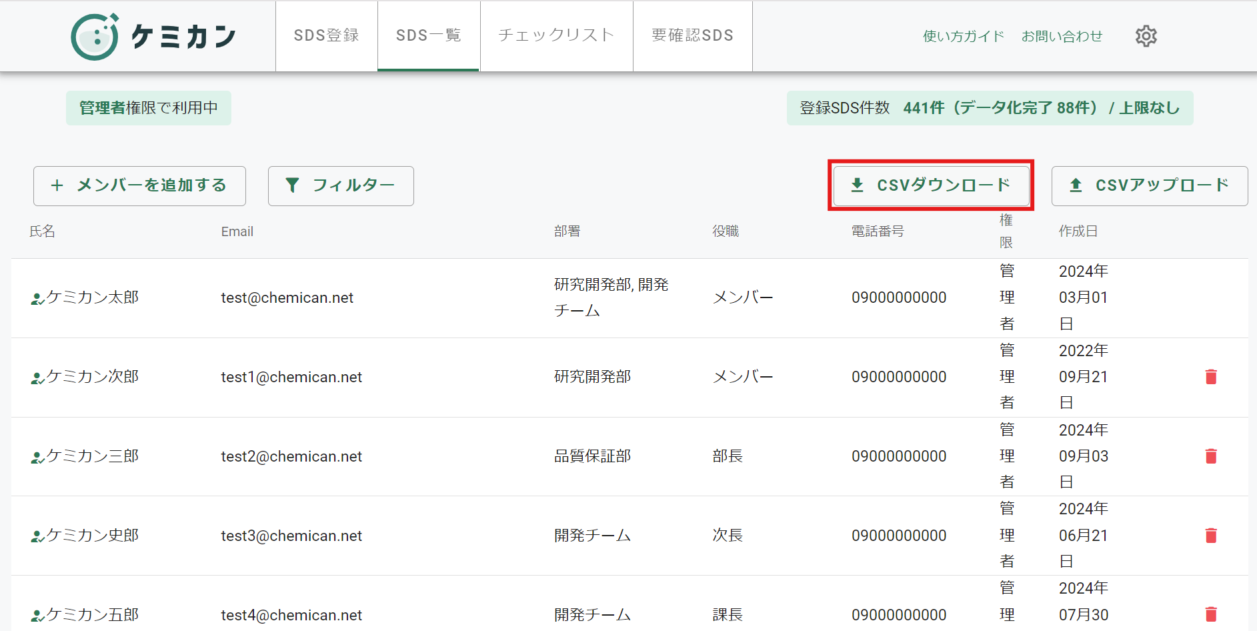Image resolution: width=1257 pixels, height=631 pixels.
Task: Select the name ケミカン五郎
Action: click(x=93, y=614)
